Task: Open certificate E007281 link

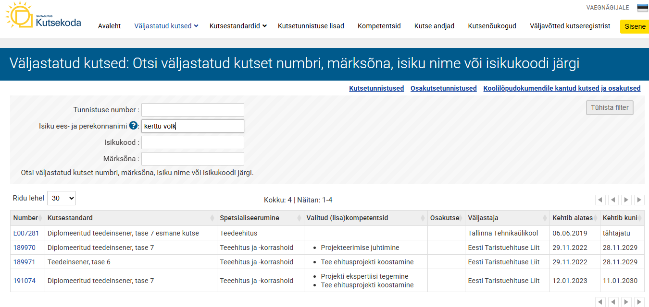Action: [x=26, y=233]
